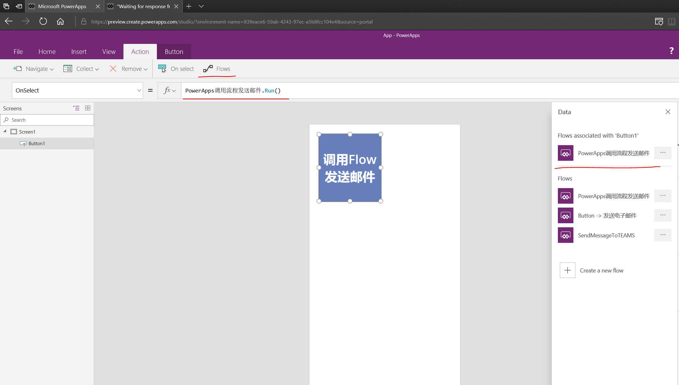Switch Screens panel to thumbnail grid view
This screenshot has width=679, height=385.
click(x=88, y=108)
